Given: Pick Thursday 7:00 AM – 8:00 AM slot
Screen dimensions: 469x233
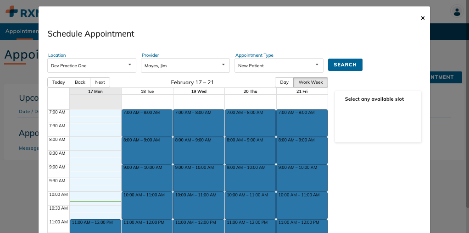Looking at the screenshot, I should pyautogui.click(x=251, y=123).
